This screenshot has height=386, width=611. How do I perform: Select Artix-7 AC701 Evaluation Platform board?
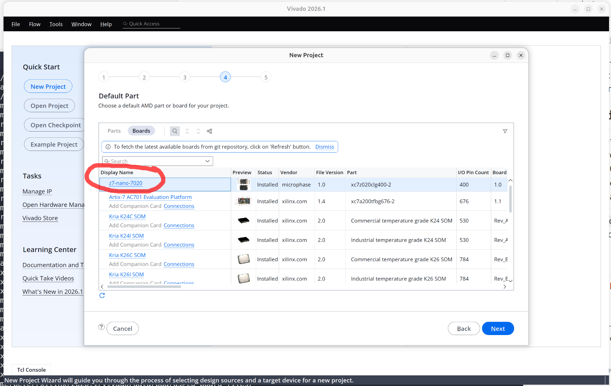(x=150, y=197)
